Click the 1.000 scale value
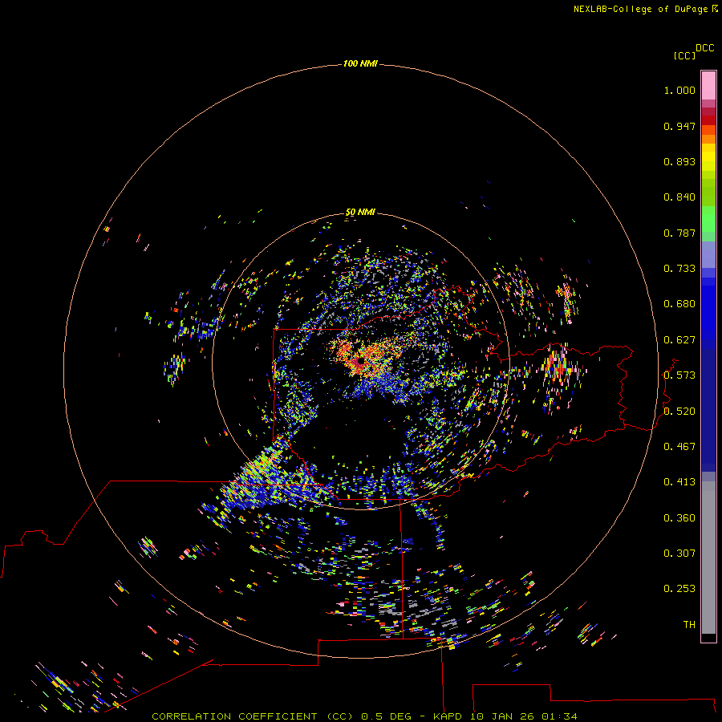This screenshot has height=722, width=722. click(x=679, y=90)
